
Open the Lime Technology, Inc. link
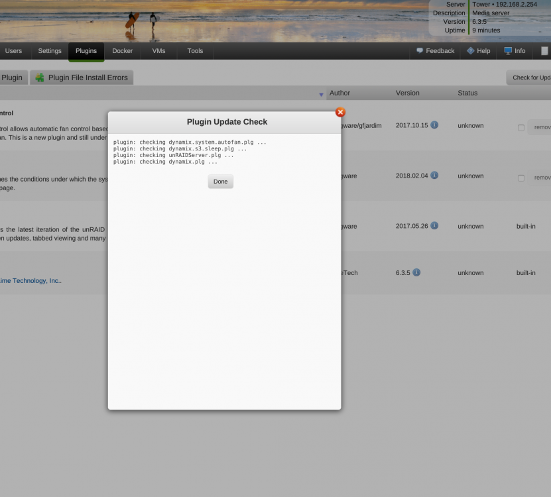[x=31, y=280]
